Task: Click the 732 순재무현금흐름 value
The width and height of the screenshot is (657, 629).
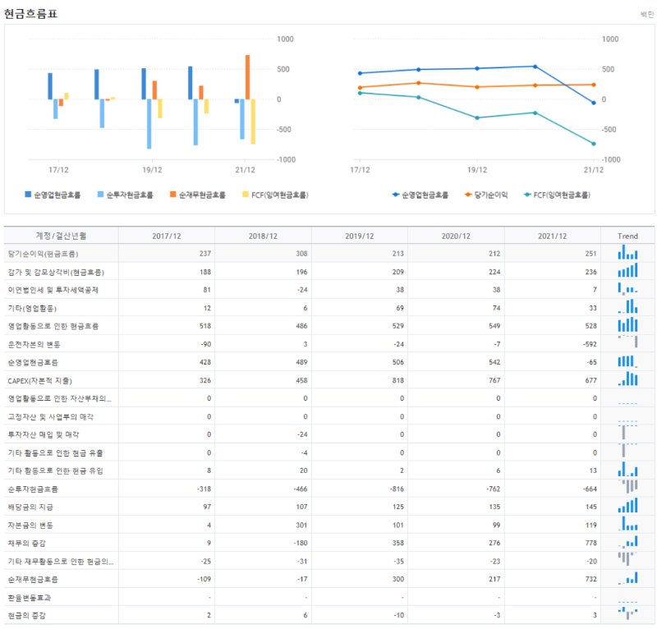Action: (591, 579)
